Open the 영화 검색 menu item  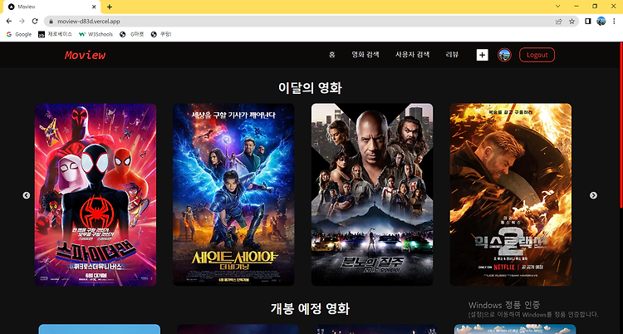click(365, 55)
